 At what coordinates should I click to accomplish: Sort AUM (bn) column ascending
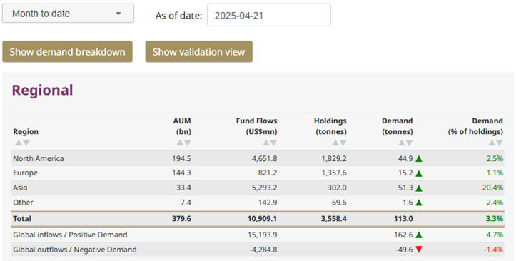pos(180,143)
